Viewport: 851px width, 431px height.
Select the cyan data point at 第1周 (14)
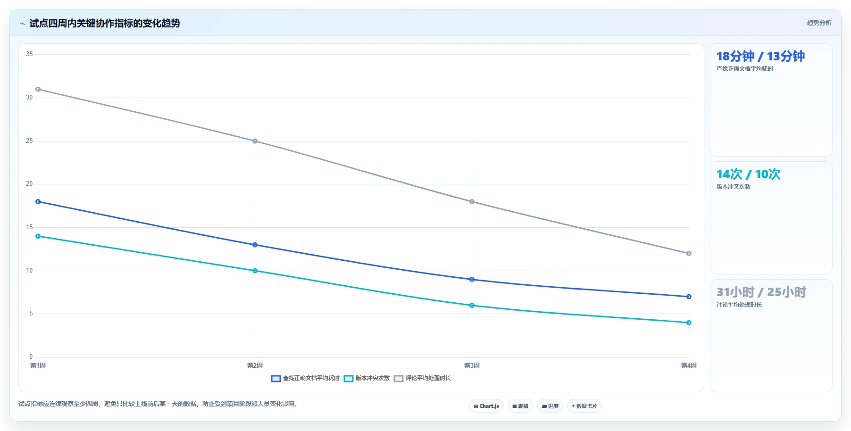tap(38, 236)
